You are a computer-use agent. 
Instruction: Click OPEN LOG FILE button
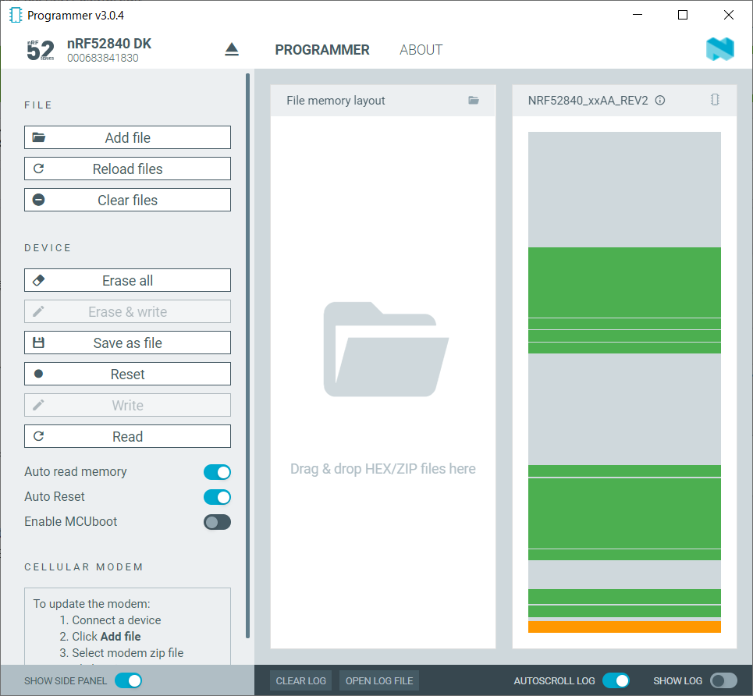point(379,680)
